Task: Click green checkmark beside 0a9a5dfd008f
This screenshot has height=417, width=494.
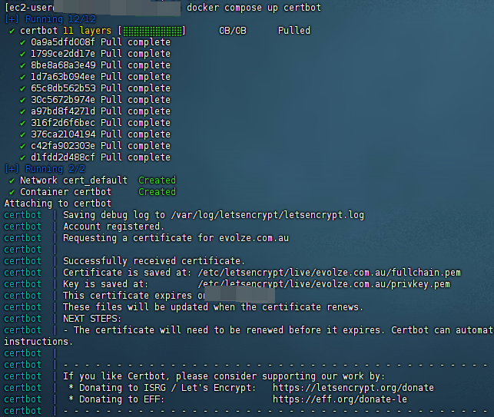Action: point(22,42)
